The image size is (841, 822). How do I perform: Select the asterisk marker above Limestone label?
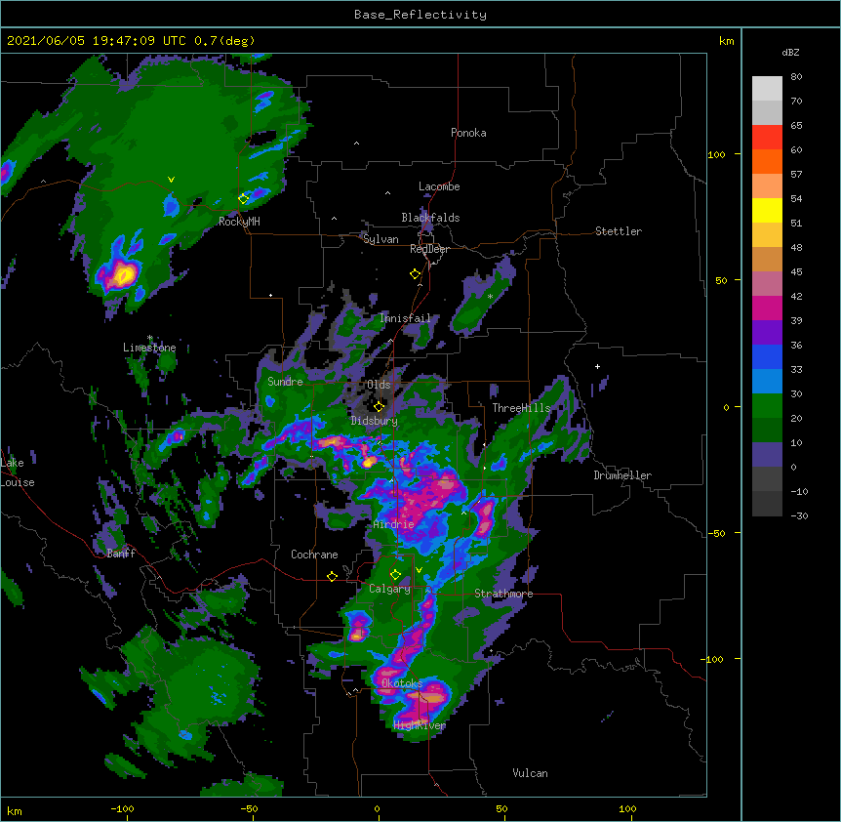(150, 338)
